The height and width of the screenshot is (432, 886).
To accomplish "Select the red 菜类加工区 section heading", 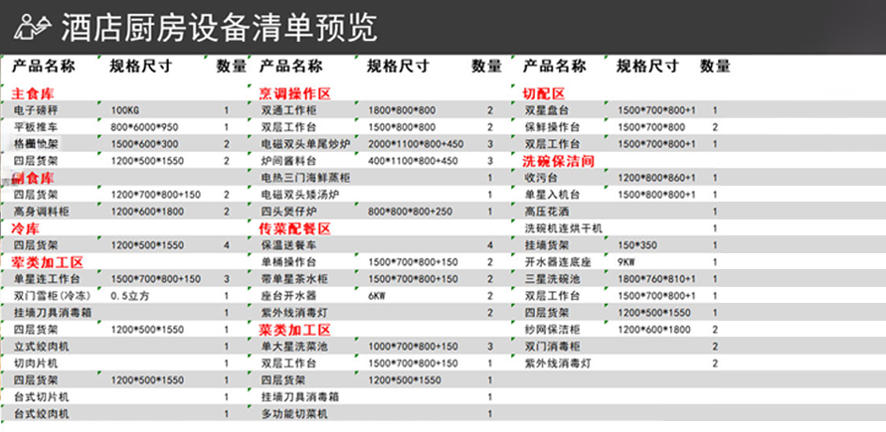I will tap(294, 330).
